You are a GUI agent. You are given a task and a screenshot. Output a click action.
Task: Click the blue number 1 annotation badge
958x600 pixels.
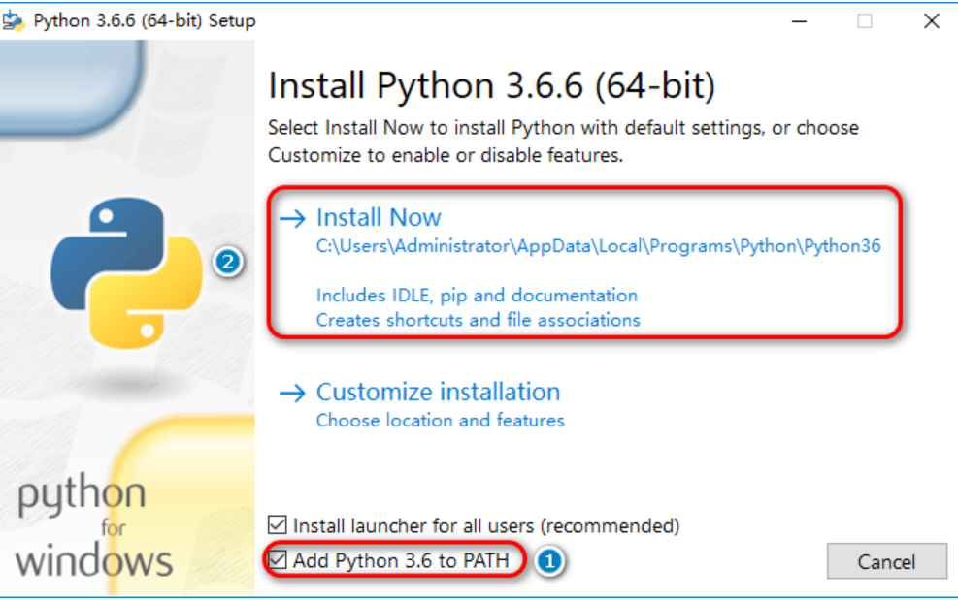point(549,560)
